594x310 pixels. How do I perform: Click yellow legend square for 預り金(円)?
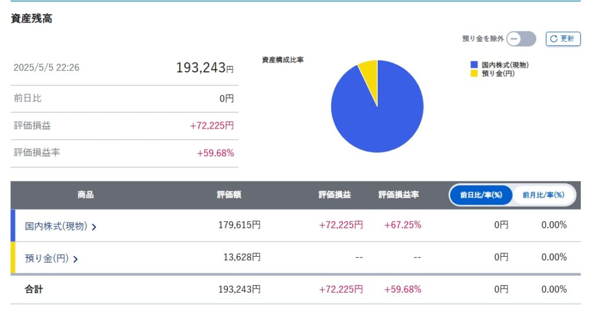[475, 74]
